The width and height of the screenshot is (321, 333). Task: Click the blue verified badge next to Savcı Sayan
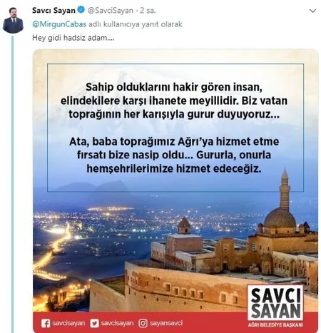point(81,10)
